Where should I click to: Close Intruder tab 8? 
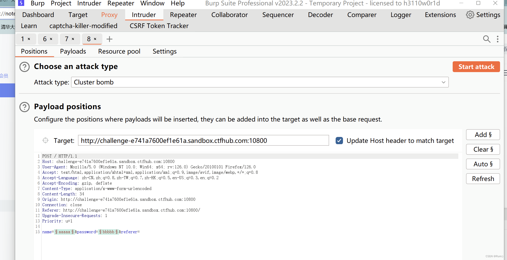[95, 39]
